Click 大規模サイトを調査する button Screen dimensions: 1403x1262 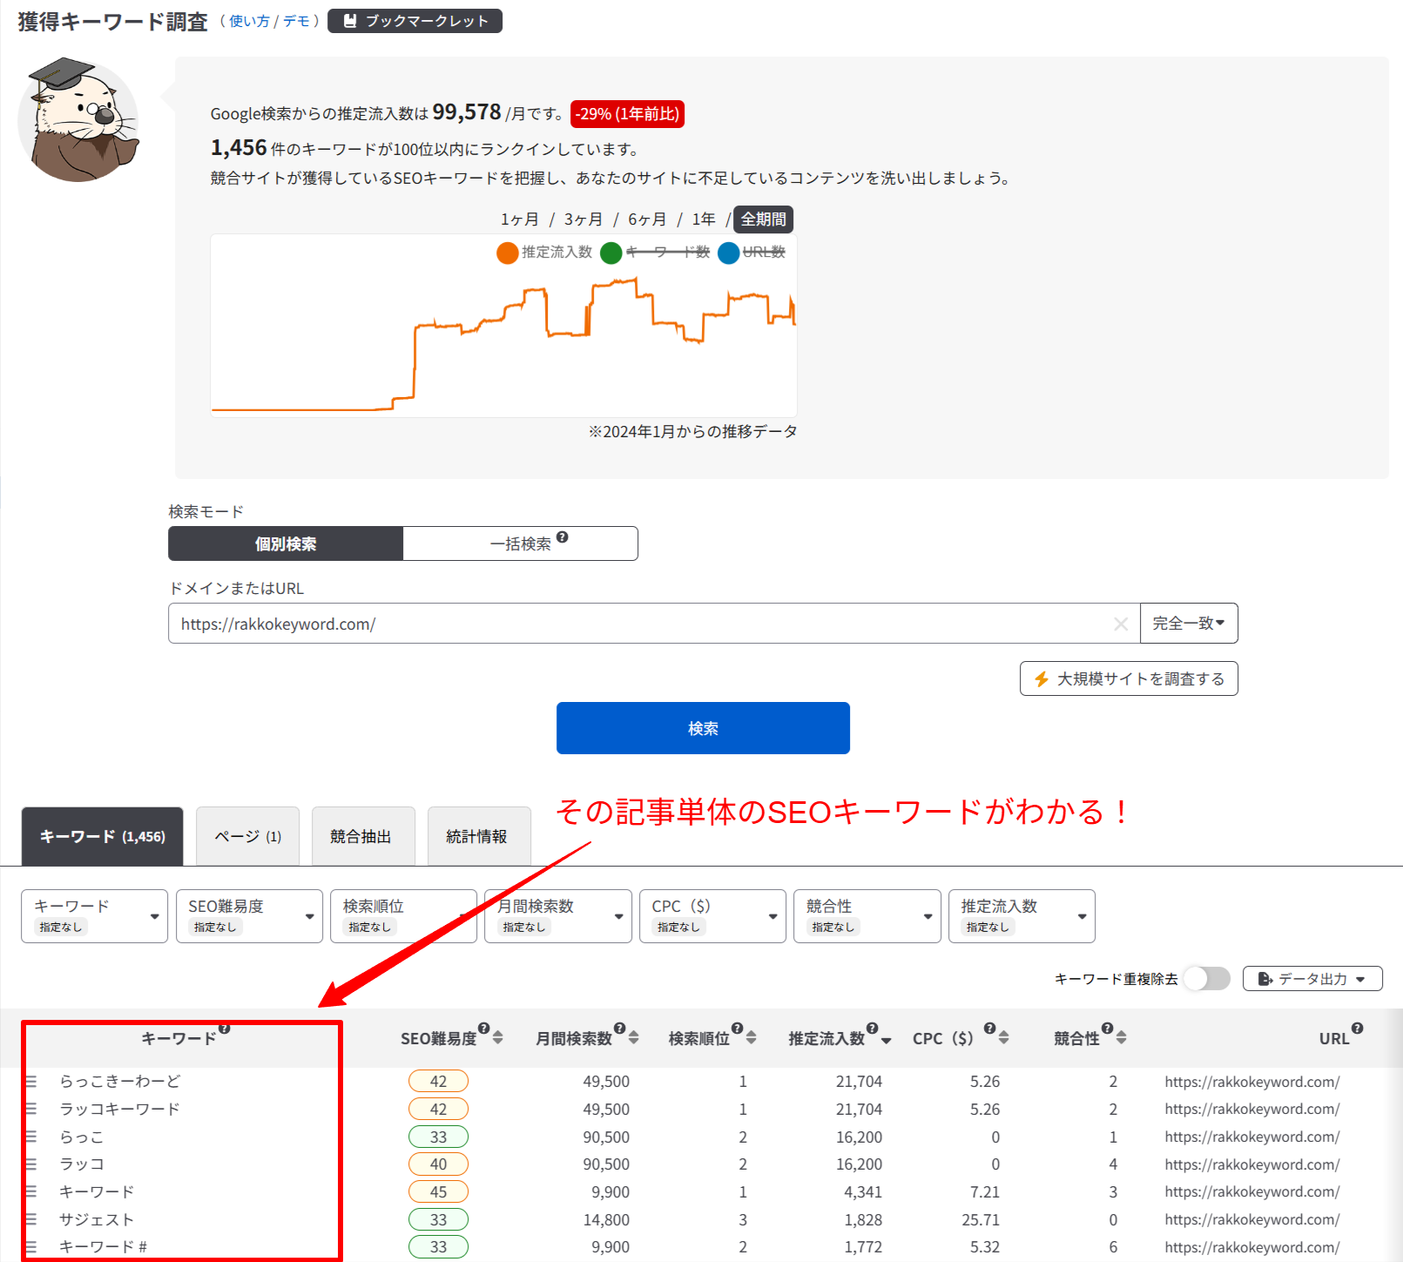(1129, 678)
